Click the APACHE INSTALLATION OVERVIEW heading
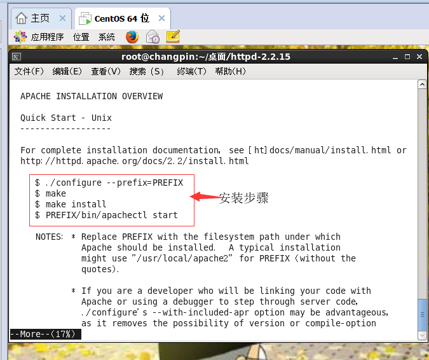The image size is (429, 360). pyautogui.click(x=92, y=97)
